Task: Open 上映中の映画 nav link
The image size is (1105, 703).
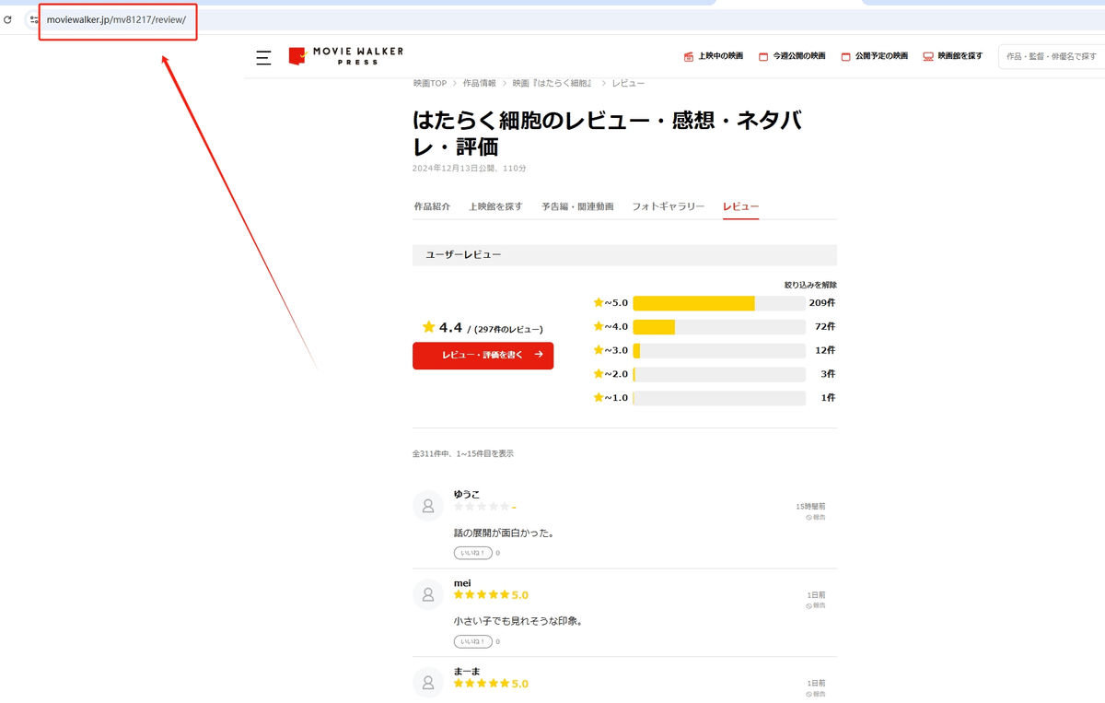Action: pos(714,56)
